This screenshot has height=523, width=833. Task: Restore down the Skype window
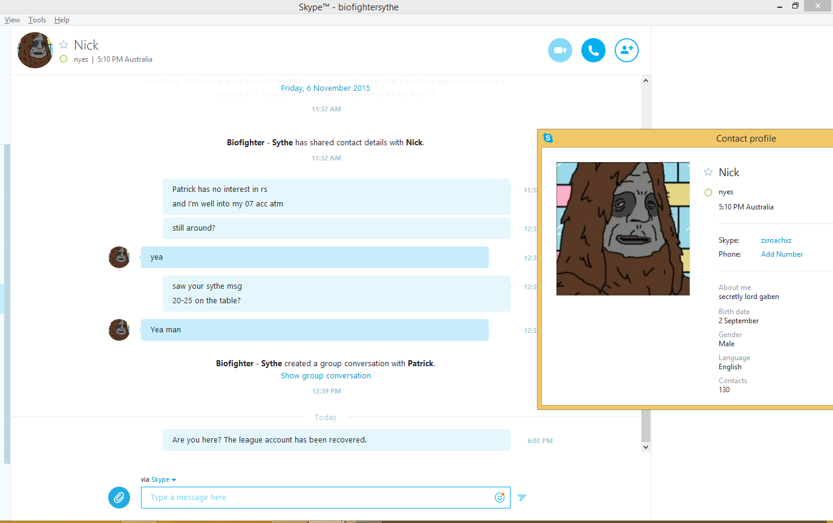(x=796, y=6)
